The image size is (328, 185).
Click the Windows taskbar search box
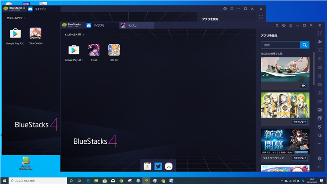[x=38, y=181]
